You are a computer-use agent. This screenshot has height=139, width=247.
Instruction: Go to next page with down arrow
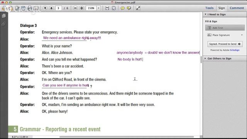click(x=51, y=8)
